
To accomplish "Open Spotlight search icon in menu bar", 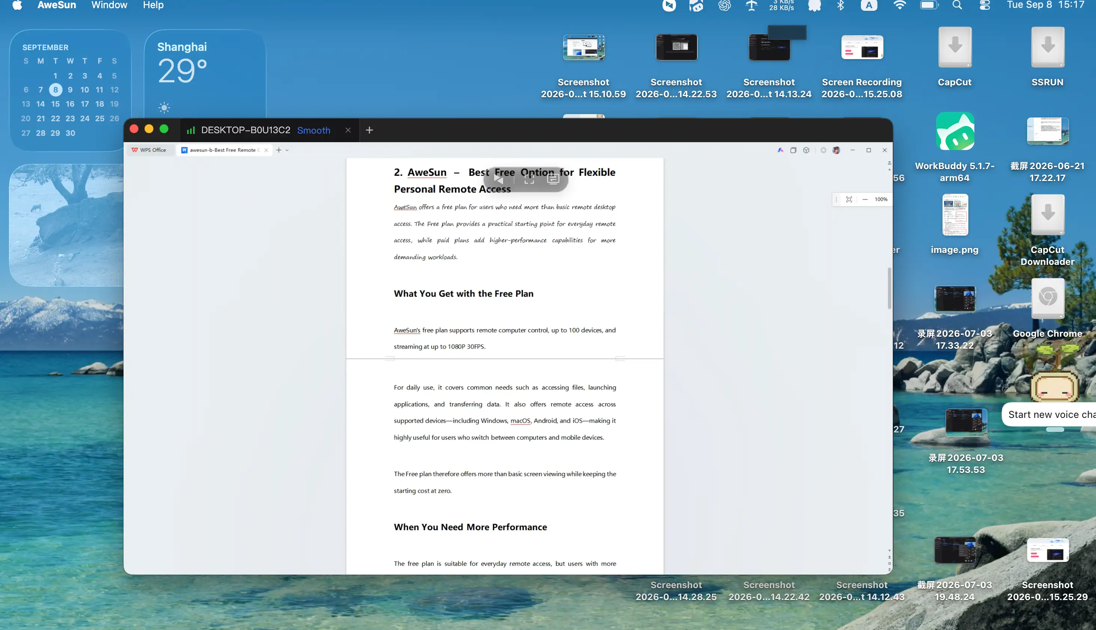I will (x=957, y=5).
